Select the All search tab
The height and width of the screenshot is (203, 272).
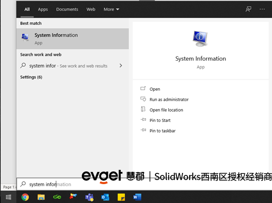pyautogui.click(x=27, y=9)
